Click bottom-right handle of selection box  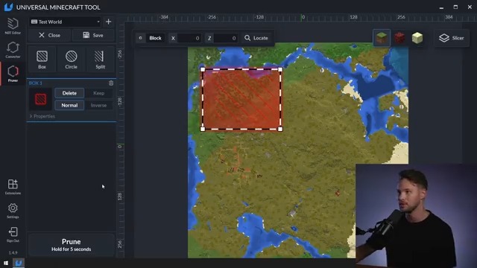280,129
